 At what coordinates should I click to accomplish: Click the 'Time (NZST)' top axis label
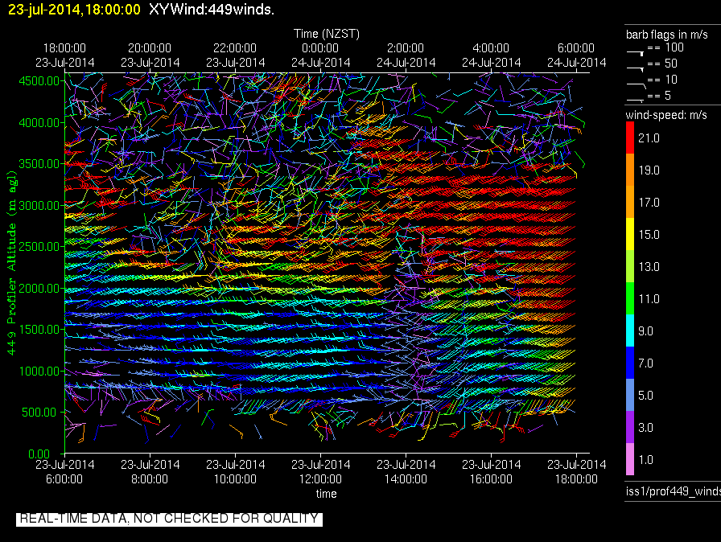click(327, 34)
